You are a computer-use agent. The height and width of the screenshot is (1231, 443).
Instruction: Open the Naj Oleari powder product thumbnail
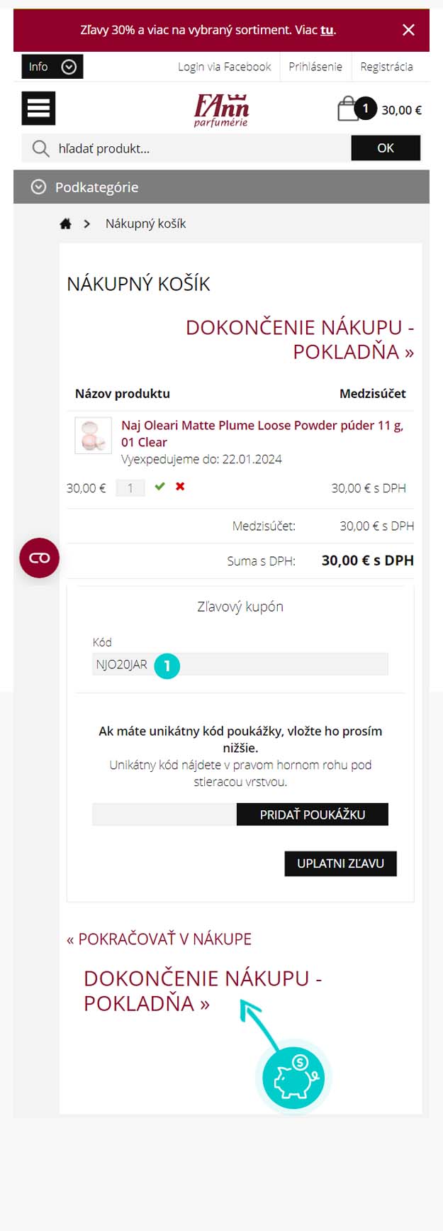point(93,435)
